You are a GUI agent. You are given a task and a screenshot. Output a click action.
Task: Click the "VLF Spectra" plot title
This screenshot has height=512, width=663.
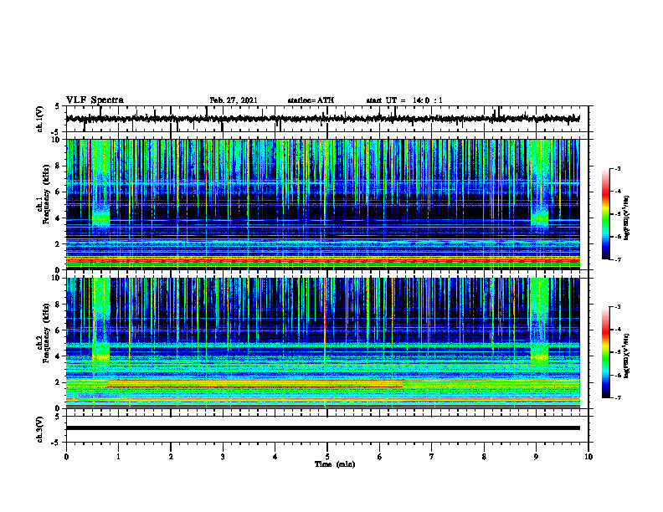coord(95,100)
